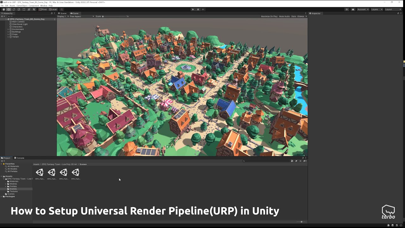
Task: Open the scene context menu for EPIC_Fantasy_Town_BG_Scene_Day
Action: pos(55,19)
